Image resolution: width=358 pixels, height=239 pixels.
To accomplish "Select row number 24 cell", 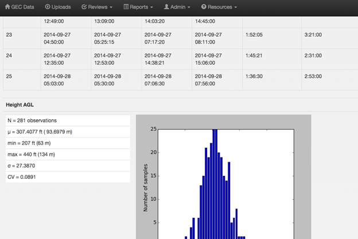I will pyautogui.click(x=22, y=59).
